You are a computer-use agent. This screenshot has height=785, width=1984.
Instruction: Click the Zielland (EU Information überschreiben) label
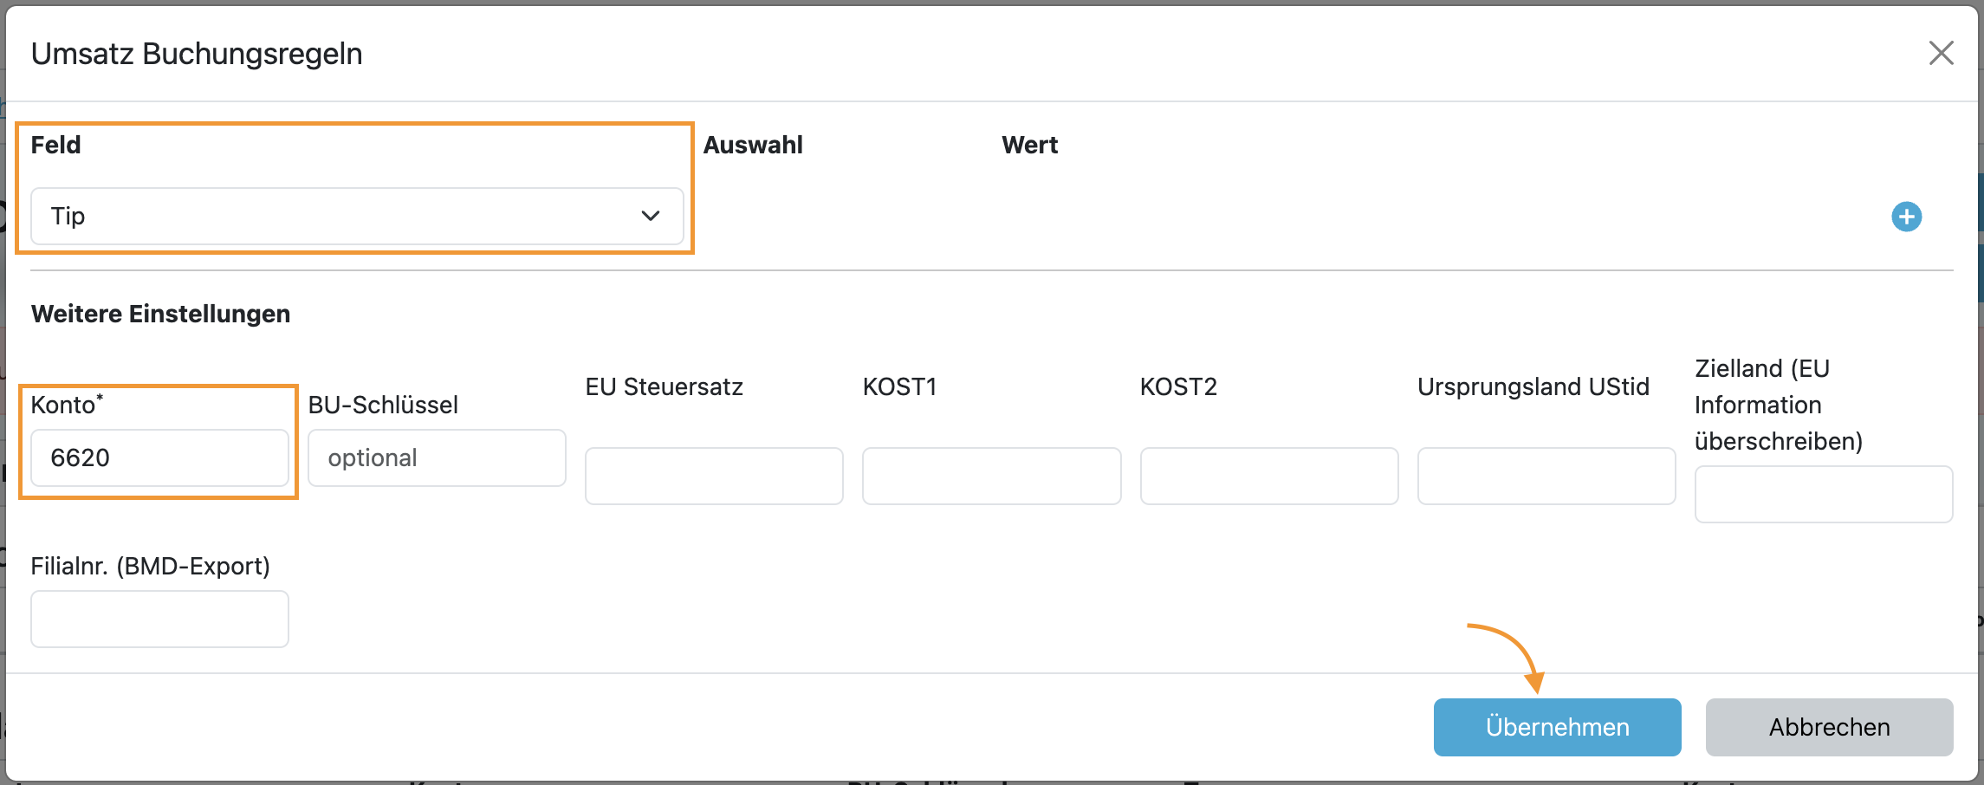point(1778,405)
